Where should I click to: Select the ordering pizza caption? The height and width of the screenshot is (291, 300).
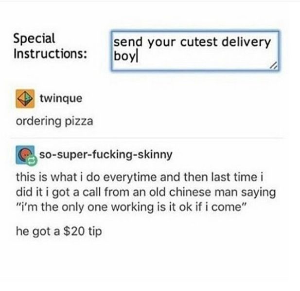(54, 122)
